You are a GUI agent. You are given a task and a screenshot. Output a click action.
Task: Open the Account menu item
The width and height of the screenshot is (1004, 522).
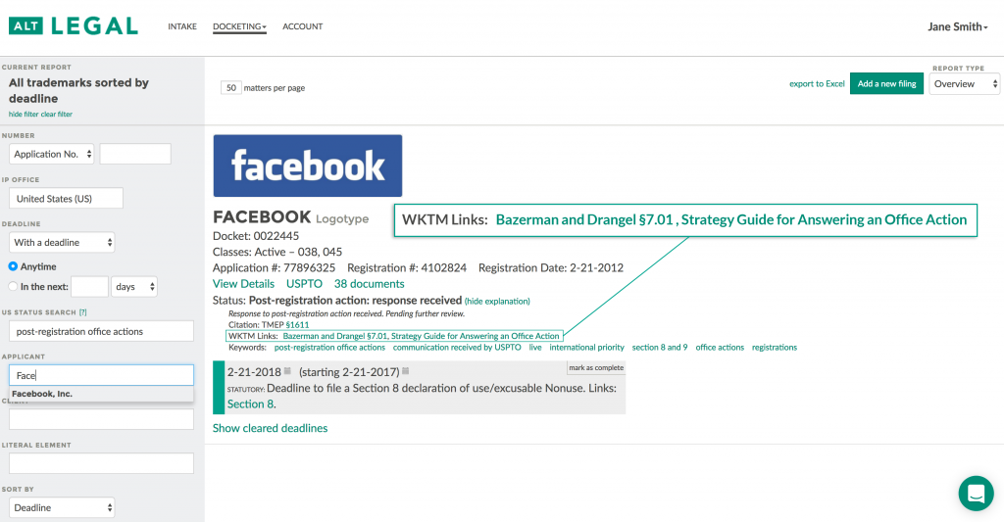pos(303,26)
